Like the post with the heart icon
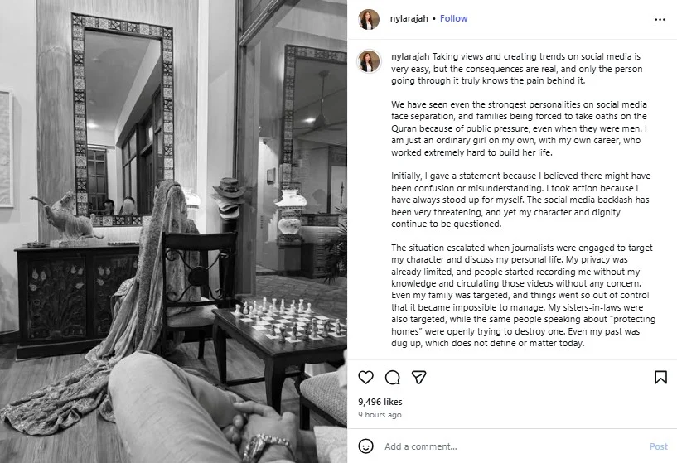 (365, 378)
